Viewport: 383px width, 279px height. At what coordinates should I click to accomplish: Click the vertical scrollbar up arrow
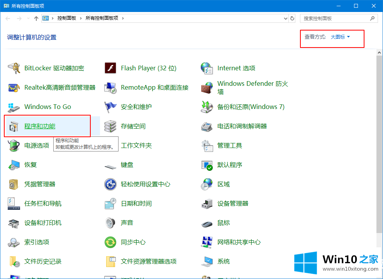tap(379, 52)
